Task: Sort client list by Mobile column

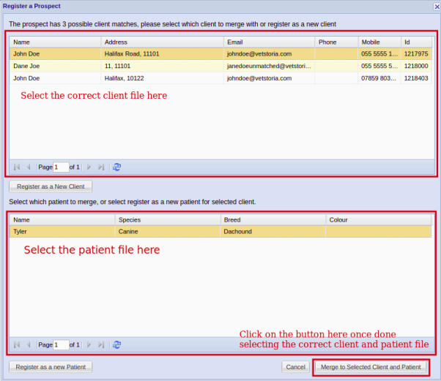Action: 379,42
